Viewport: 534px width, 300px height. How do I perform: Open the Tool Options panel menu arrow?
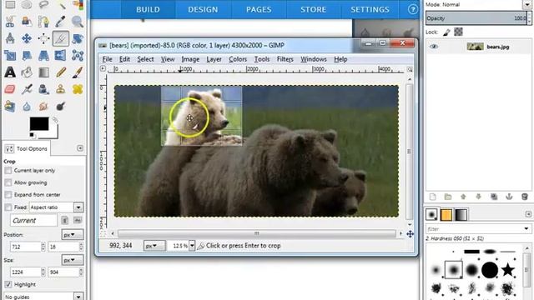80,148
